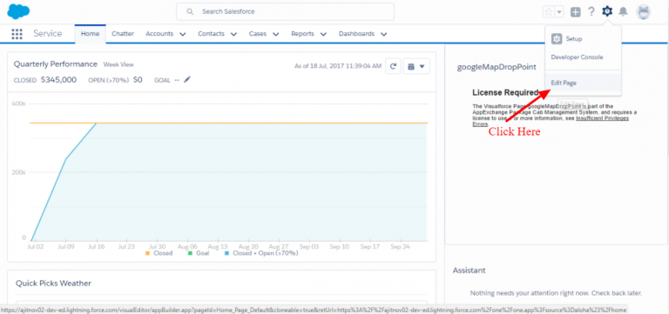Screen dimensions: 669x314
Task: Click the Favorites star icon
Action: (x=549, y=12)
